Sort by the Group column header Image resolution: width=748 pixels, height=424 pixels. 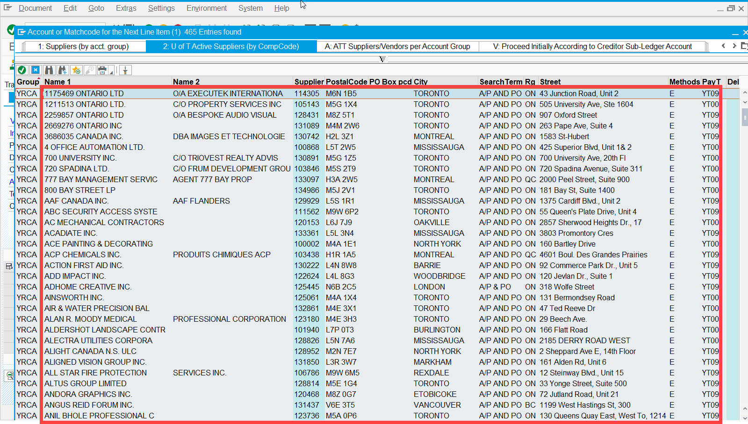28,82
